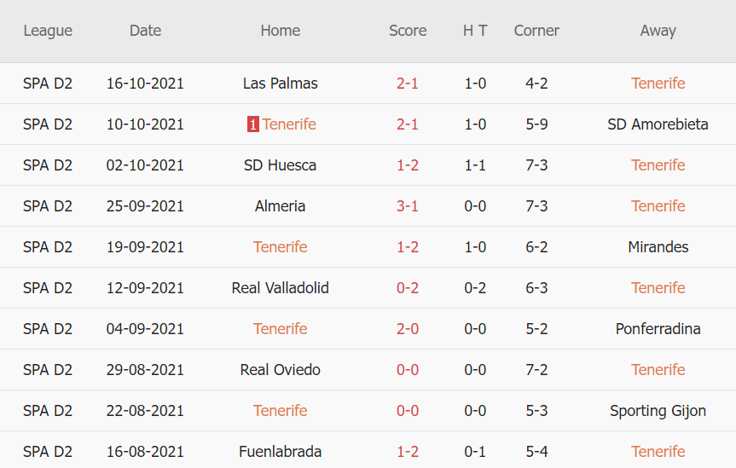Open the 2-0 score against Ponferradina
Image resolution: width=736 pixels, height=468 pixels.
[408, 329]
